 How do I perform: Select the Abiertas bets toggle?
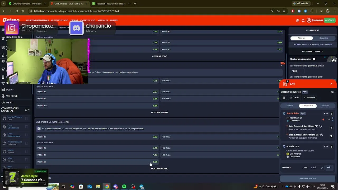pos(302,38)
